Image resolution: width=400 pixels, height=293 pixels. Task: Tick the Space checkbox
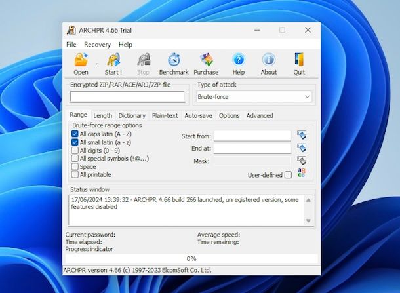(x=75, y=166)
